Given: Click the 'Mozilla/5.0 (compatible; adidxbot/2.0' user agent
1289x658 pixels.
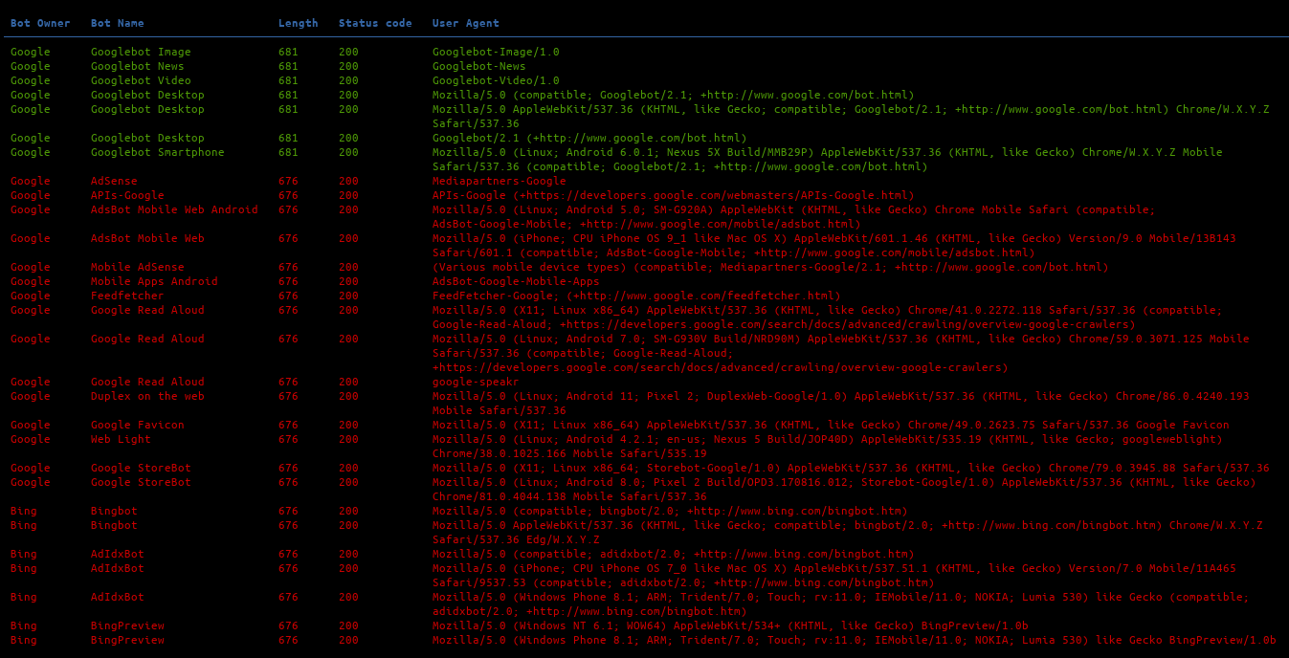Looking at the screenshot, I should tap(674, 554).
